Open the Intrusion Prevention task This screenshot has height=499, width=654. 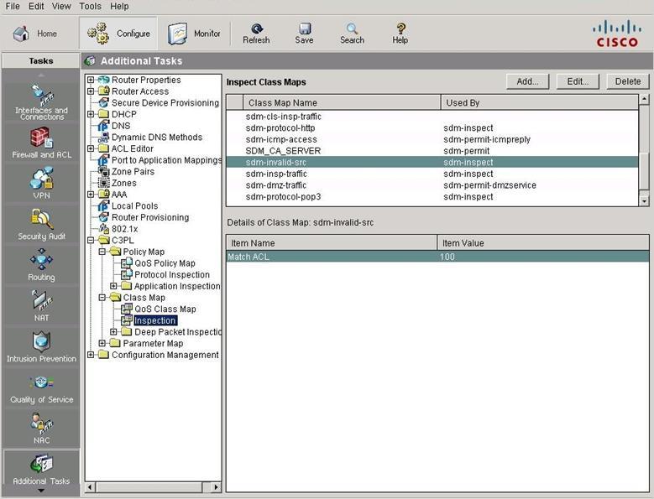point(41,346)
